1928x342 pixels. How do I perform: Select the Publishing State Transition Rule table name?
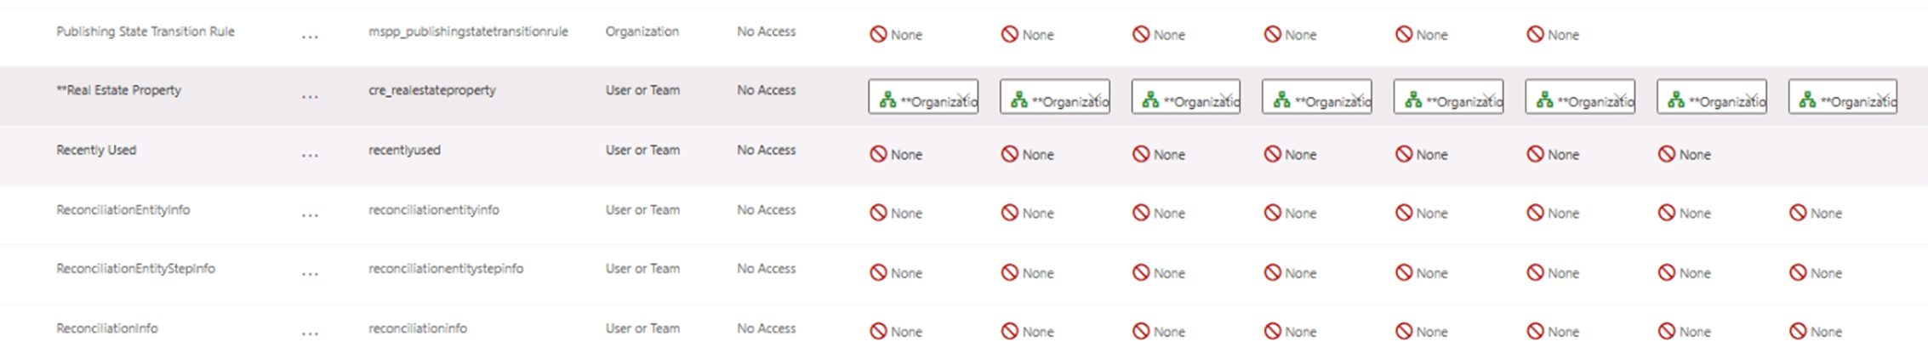145,31
